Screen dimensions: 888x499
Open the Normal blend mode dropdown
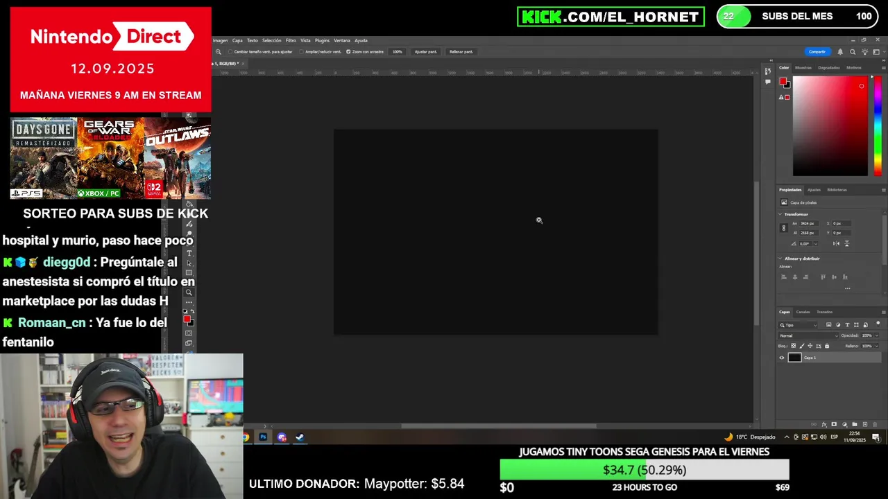click(808, 335)
